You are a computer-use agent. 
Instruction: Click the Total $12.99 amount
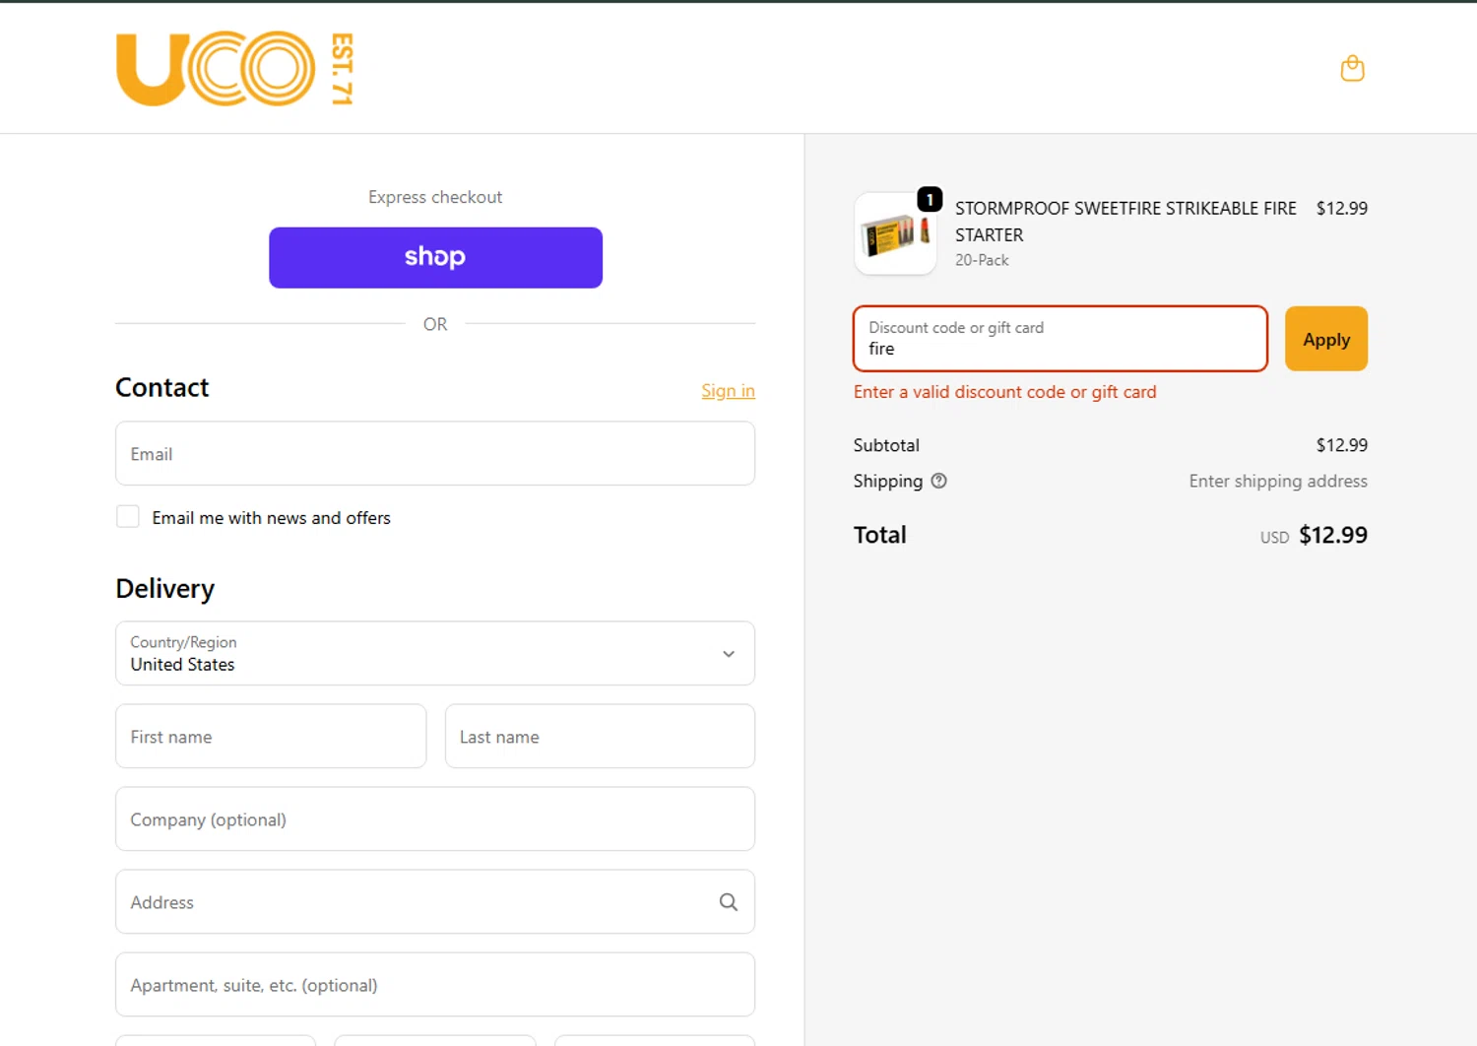[x=1333, y=535]
